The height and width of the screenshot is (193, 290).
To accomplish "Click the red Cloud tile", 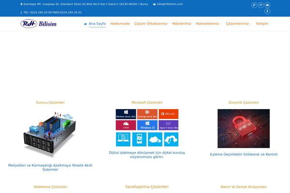I will click(x=126, y=125).
